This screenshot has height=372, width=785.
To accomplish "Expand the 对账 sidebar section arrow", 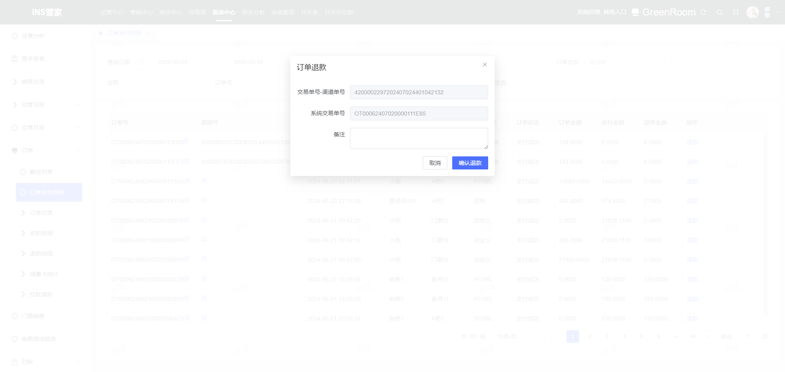I will [x=79, y=362].
